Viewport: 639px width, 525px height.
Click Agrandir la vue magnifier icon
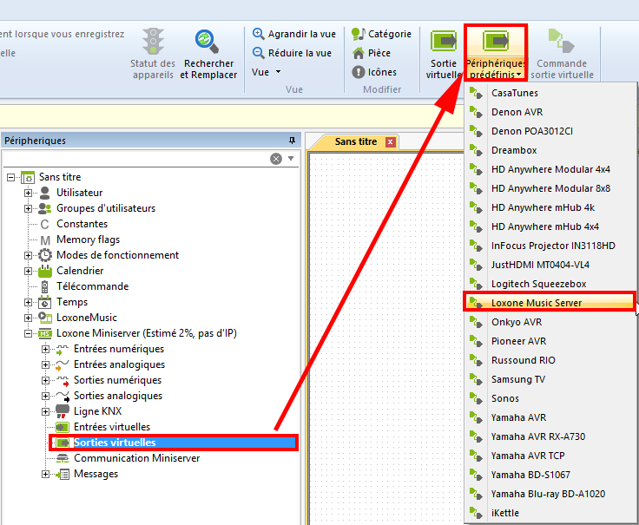tap(259, 34)
